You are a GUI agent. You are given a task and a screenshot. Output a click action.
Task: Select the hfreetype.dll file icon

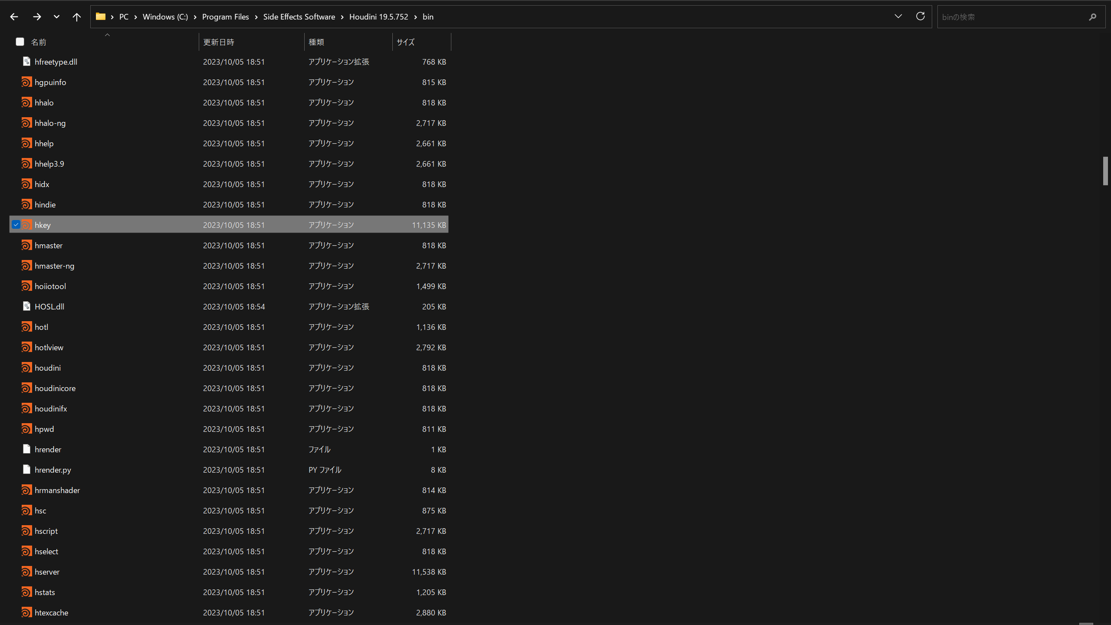pyautogui.click(x=26, y=62)
